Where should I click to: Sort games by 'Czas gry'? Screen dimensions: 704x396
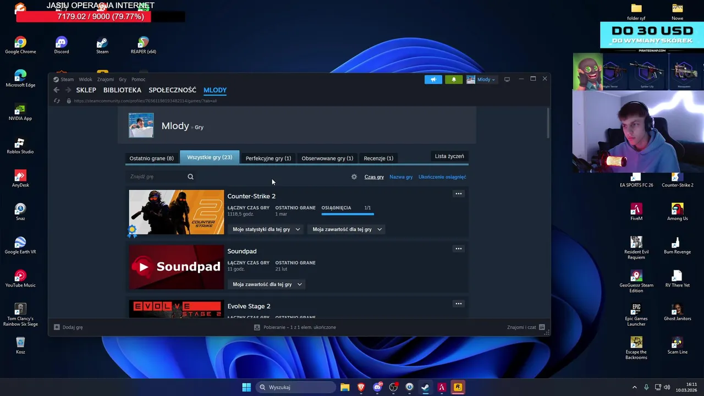[374, 177]
